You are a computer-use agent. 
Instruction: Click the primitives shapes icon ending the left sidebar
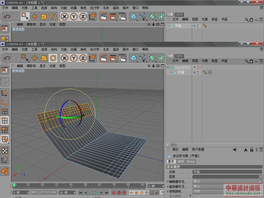click(5, 171)
